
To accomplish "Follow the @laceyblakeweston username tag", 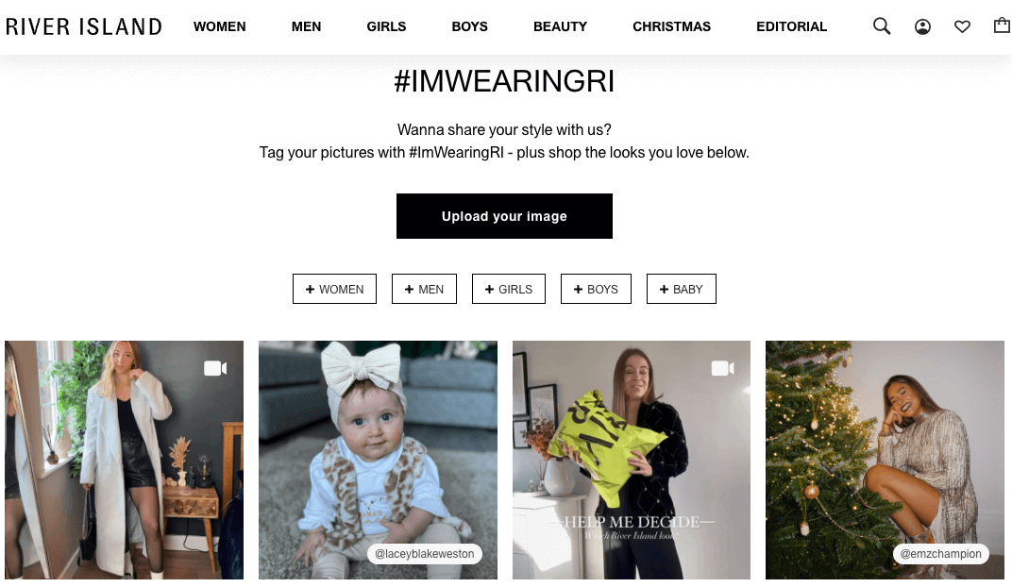I will 424,554.
